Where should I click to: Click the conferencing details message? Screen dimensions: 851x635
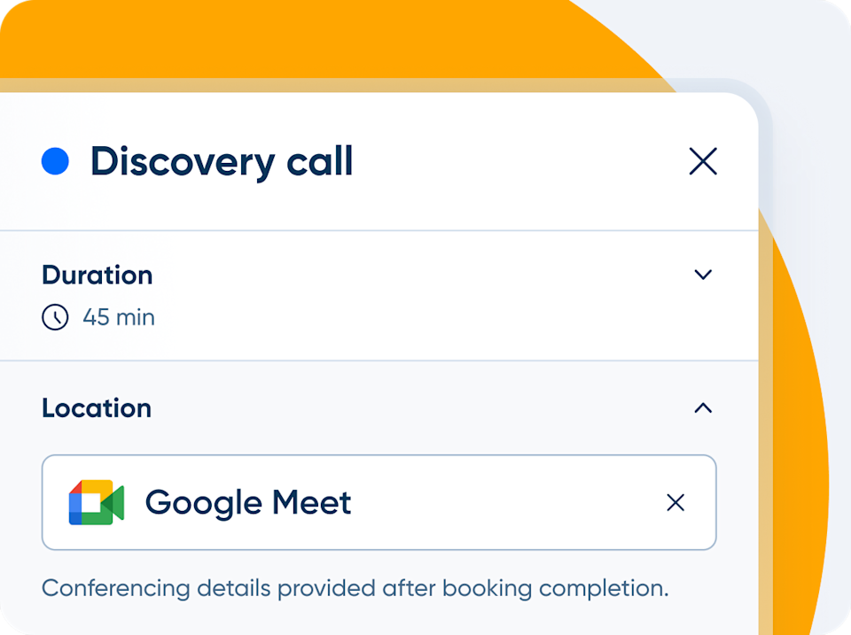coord(355,587)
